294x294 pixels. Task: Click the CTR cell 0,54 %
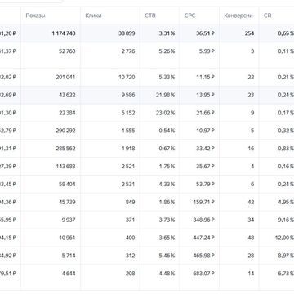(167, 131)
